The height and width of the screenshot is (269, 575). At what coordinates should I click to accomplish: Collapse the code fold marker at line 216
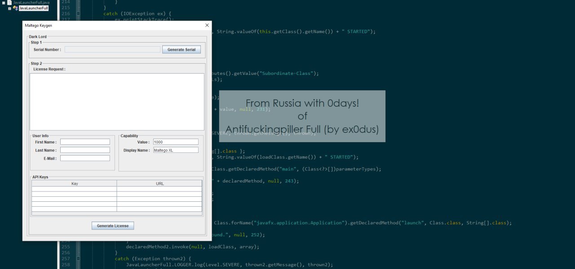(78, 13)
